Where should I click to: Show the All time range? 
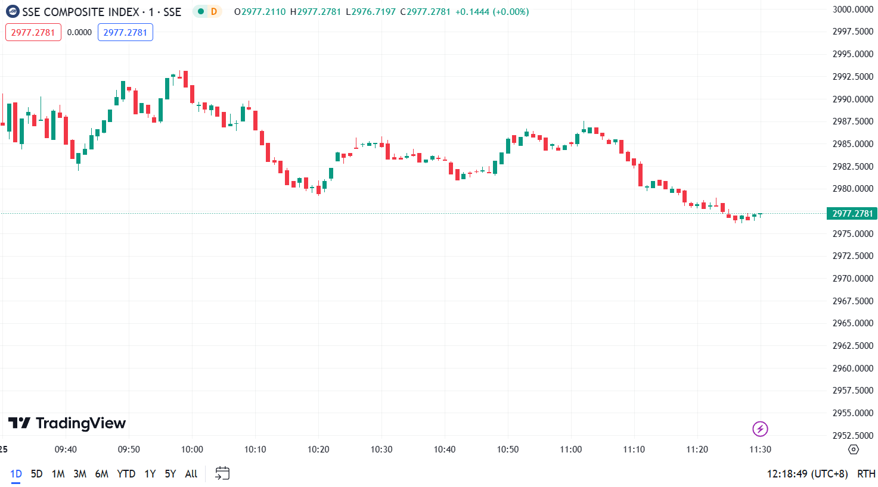191,474
